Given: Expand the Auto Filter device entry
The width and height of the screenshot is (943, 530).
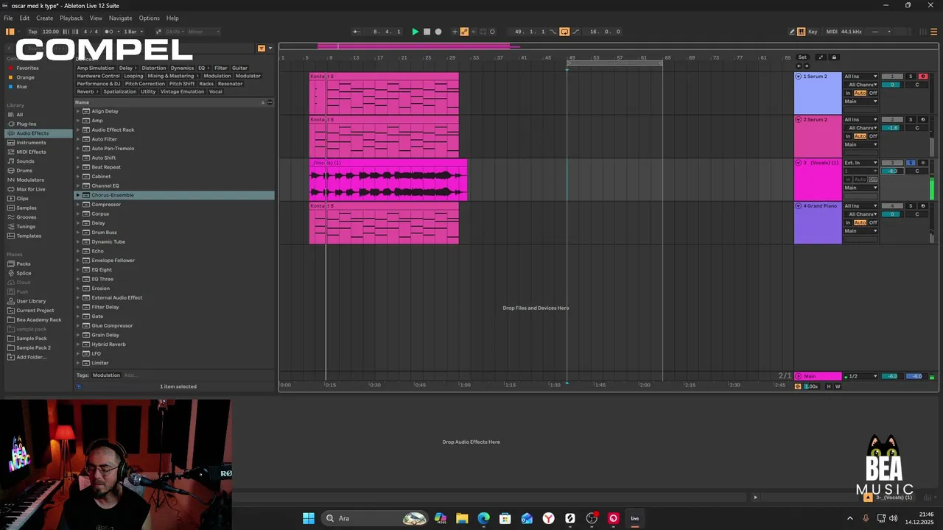Looking at the screenshot, I should coord(78,139).
